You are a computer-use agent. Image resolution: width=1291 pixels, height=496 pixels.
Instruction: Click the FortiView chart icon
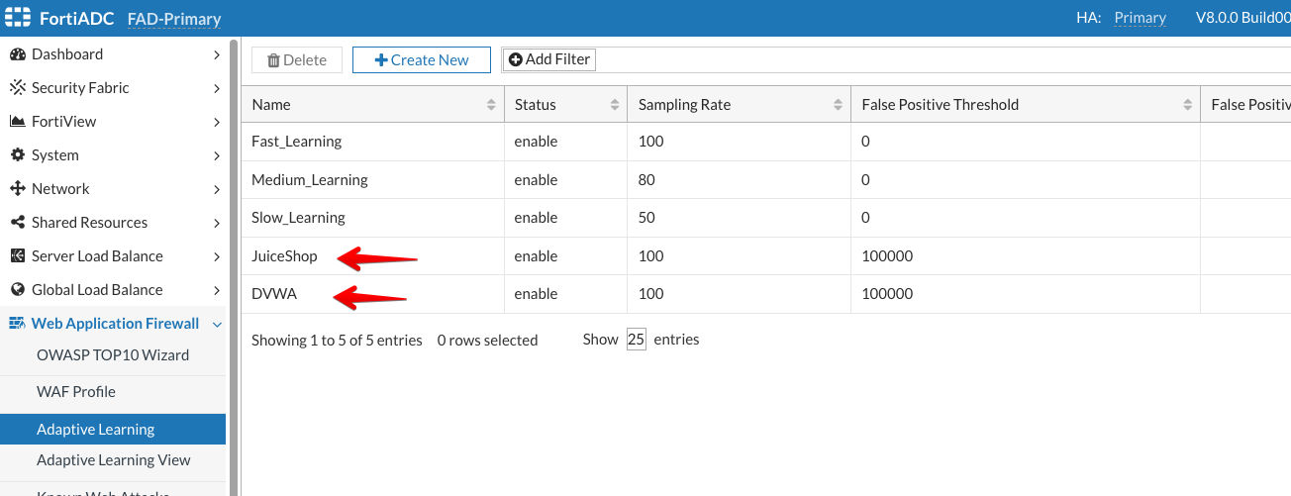(17, 122)
